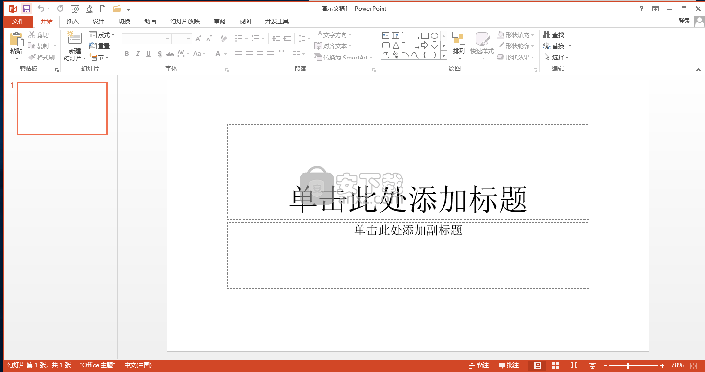Select the down arrow shape
705x372 pixels.
(434, 45)
